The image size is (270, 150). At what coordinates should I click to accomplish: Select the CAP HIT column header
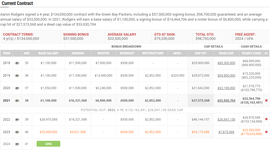coord(200,53)
